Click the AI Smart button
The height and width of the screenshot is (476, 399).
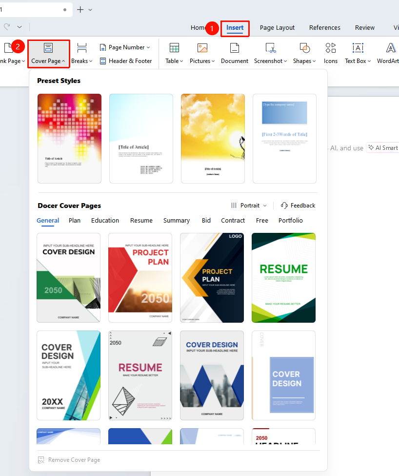[x=383, y=148]
